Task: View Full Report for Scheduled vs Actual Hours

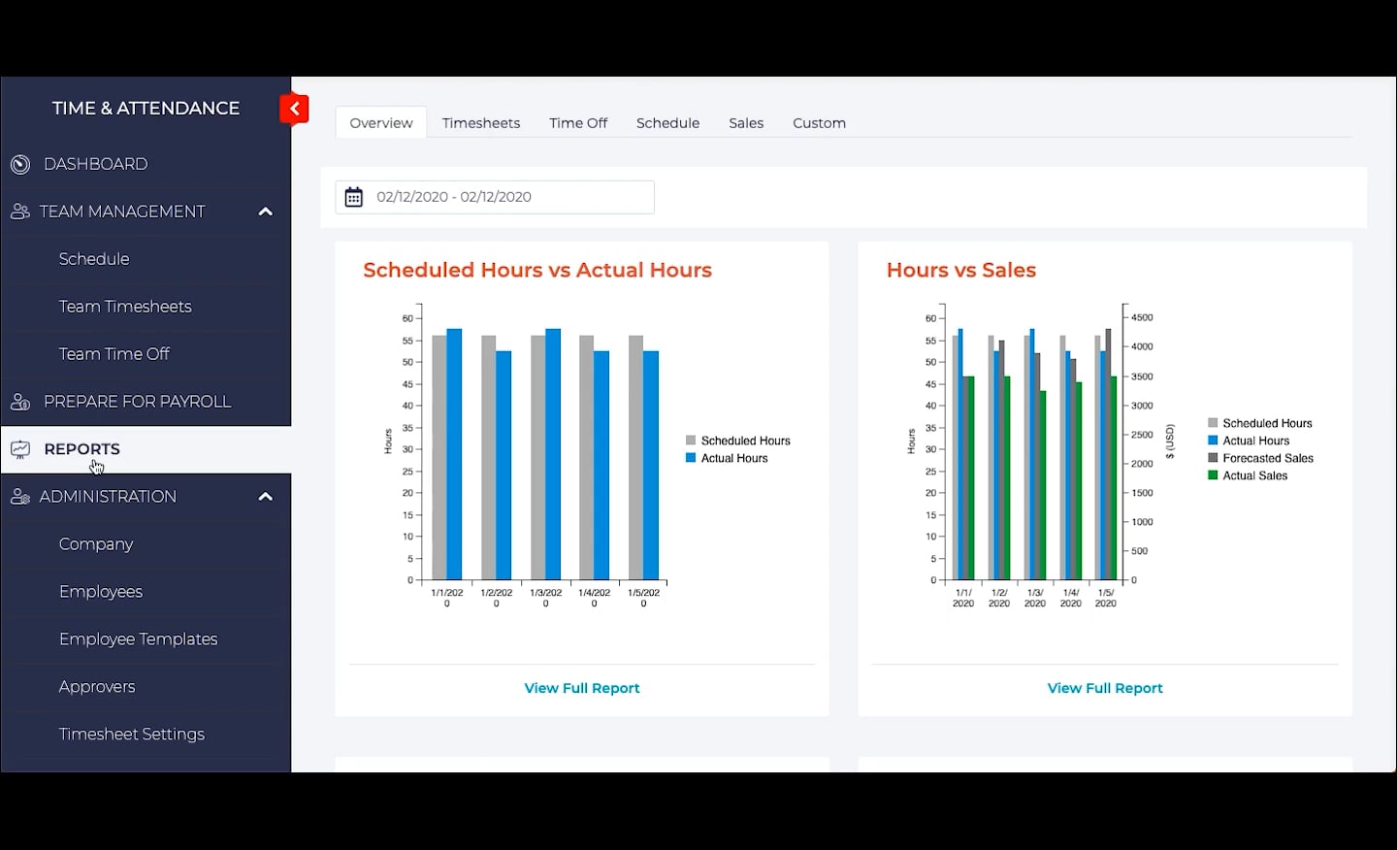Action: [x=582, y=688]
